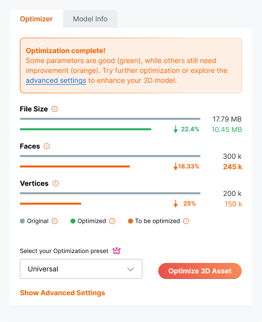Click the orange Vertices reduction arrow

point(176,204)
